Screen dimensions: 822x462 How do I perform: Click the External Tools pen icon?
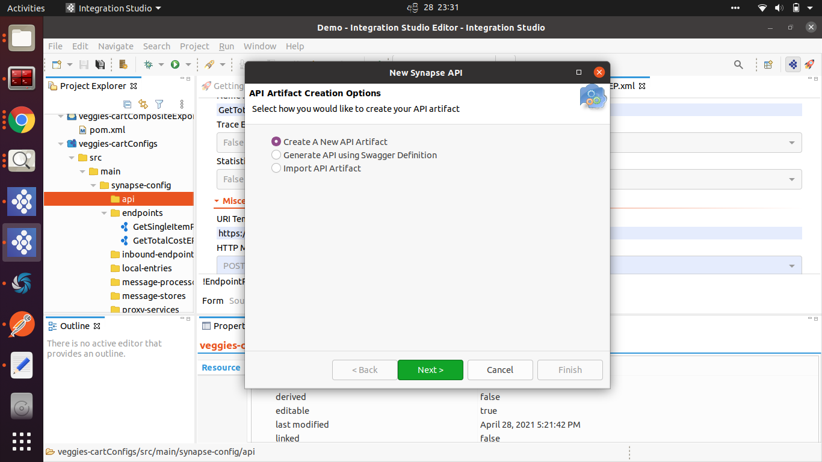209,64
